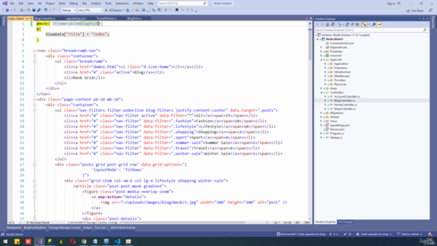Click the GitHub repository status item

pos(301,234)
